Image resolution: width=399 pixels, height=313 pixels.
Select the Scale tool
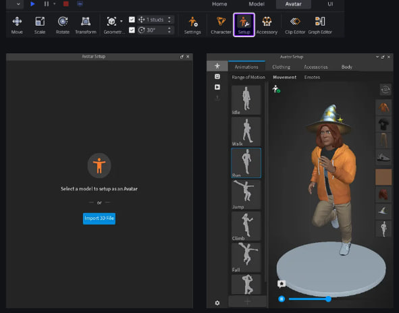tap(40, 25)
